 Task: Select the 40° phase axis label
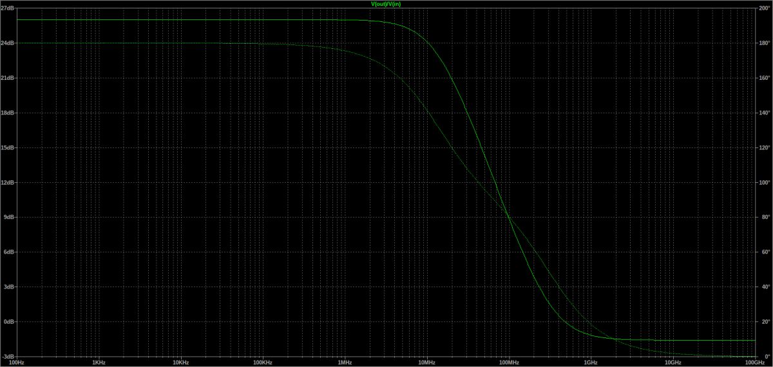[765, 287]
